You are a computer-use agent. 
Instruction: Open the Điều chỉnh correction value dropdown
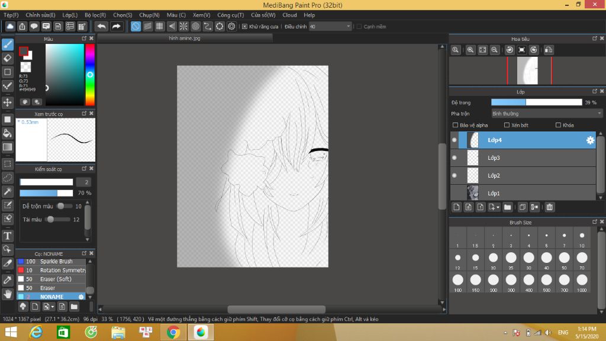tap(330, 27)
